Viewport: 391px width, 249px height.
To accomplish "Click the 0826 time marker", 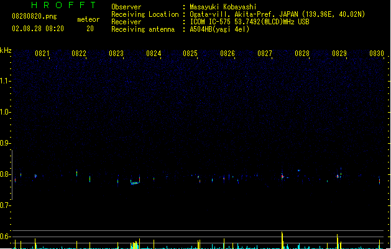I will (x=228, y=54).
